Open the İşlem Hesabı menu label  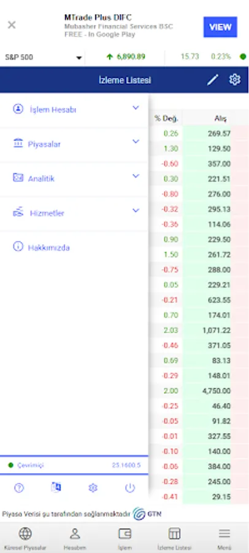pyautogui.click(x=53, y=110)
